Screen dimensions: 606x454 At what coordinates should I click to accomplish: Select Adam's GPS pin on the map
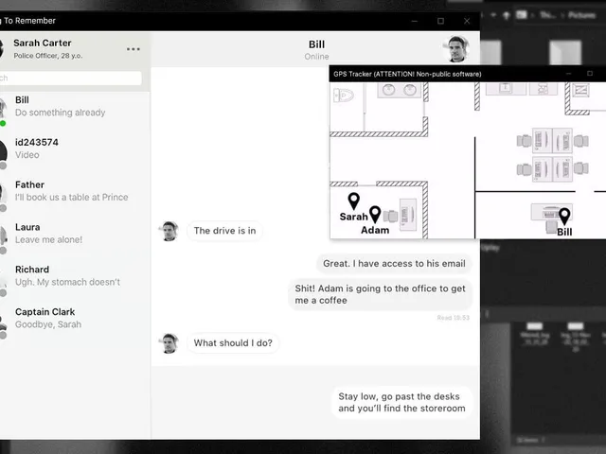point(375,215)
